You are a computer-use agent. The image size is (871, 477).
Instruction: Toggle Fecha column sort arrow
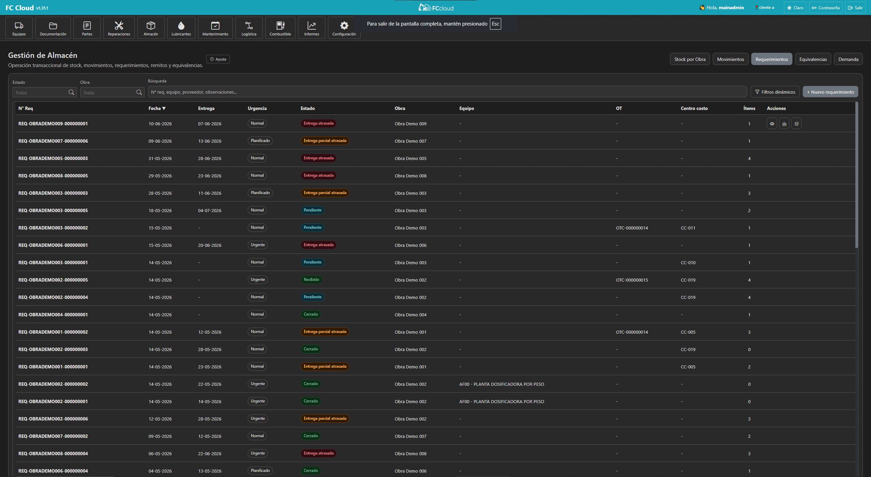pos(164,108)
